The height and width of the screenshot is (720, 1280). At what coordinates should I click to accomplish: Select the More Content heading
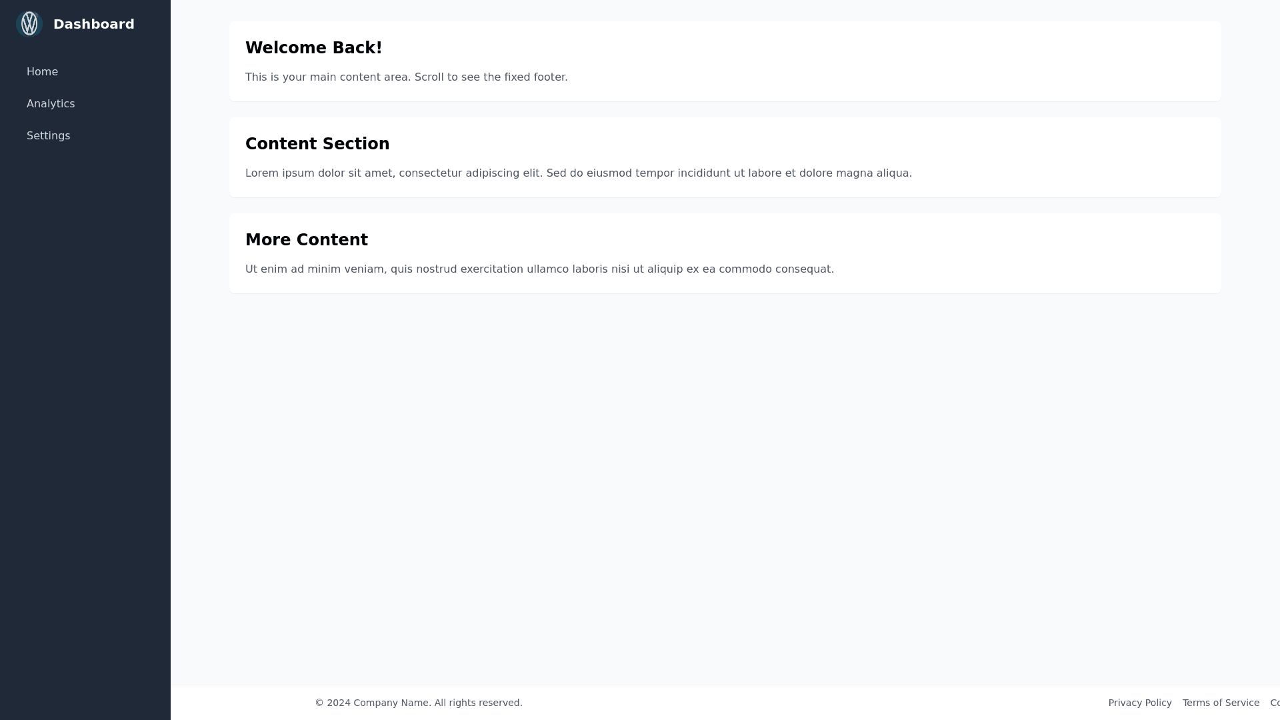tap(306, 240)
